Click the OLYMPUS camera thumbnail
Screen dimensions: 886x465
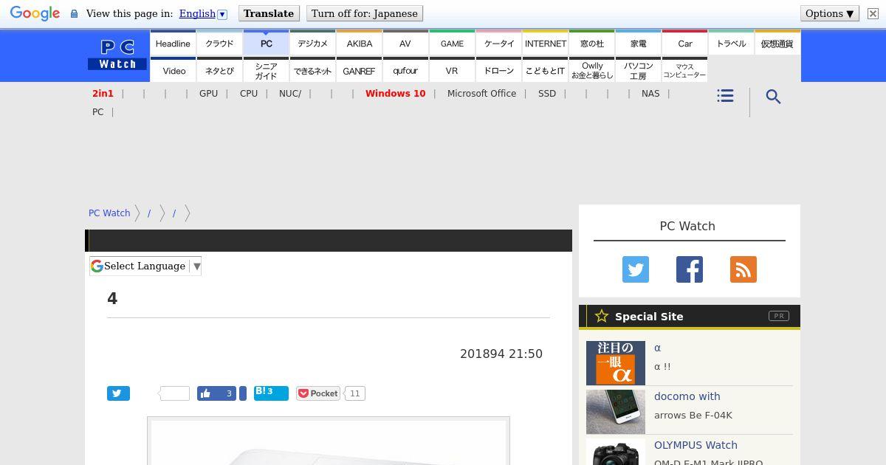click(x=616, y=452)
